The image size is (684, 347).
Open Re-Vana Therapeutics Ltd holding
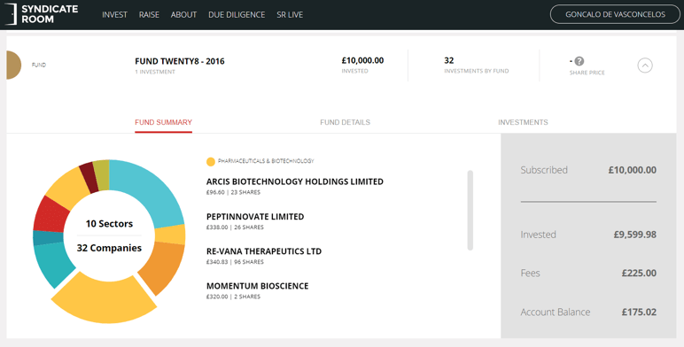[264, 251]
